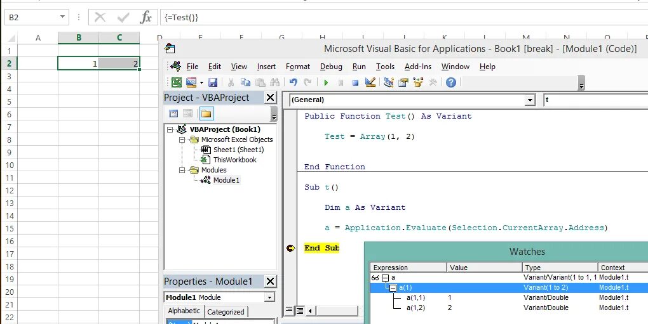Switch to the Alphabetic properties tab
648x324 pixels.
coord(184,311)
